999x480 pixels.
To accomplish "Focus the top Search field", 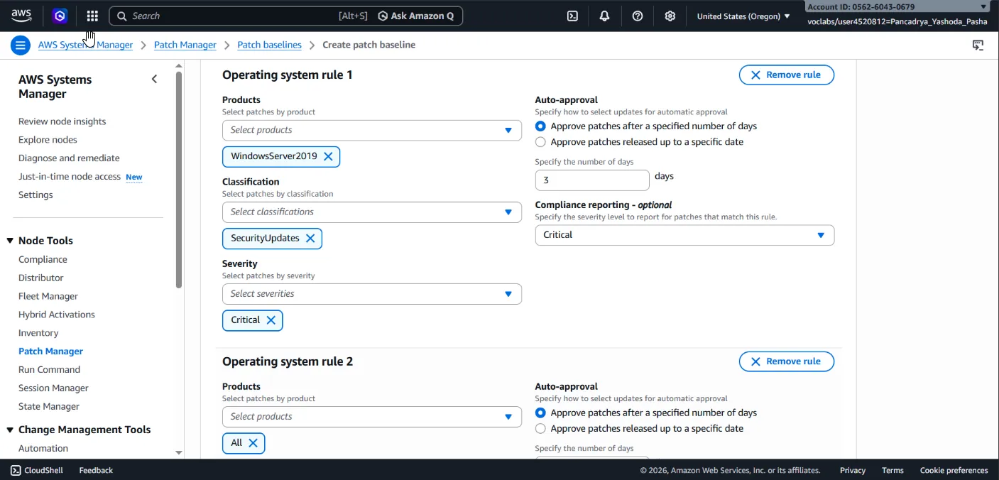I will pyautogui.click(x=234, y=16).
